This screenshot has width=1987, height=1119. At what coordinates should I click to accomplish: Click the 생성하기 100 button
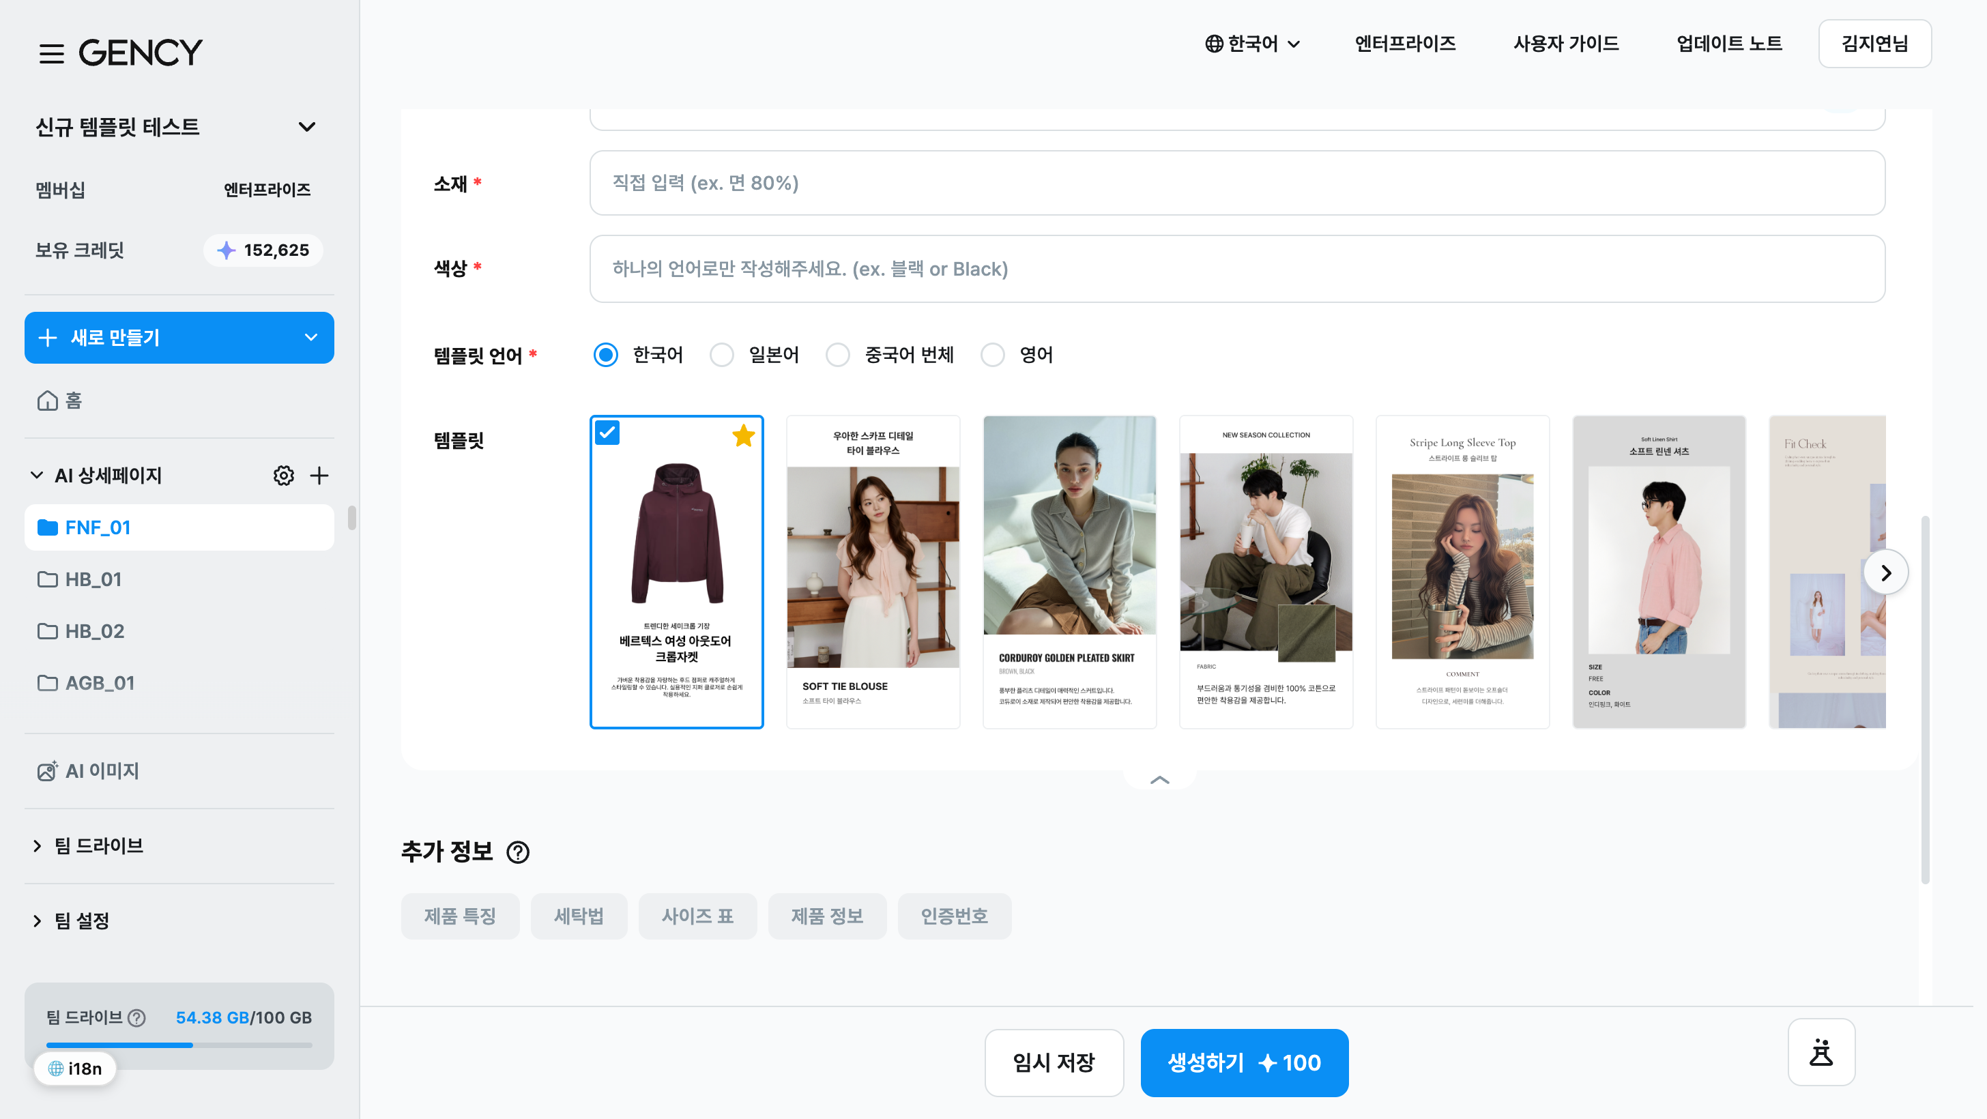coord(1244,1062)
